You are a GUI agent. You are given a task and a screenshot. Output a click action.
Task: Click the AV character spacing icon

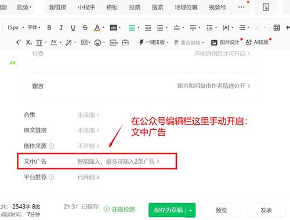54,42
